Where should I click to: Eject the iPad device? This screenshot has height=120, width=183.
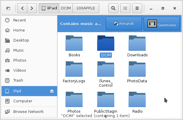tap(52, 91)
